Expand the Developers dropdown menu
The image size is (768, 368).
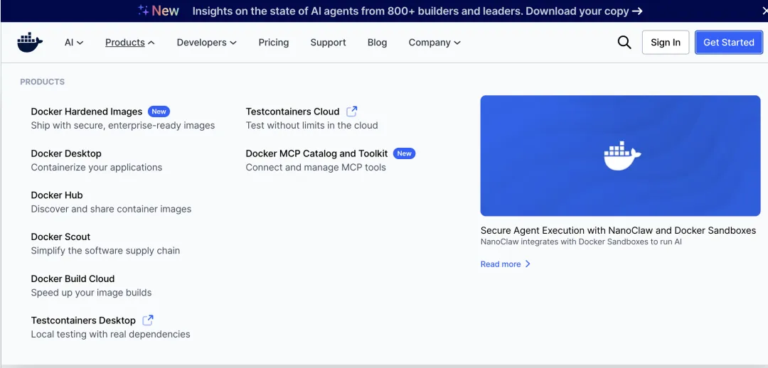[x=206, y=43]
